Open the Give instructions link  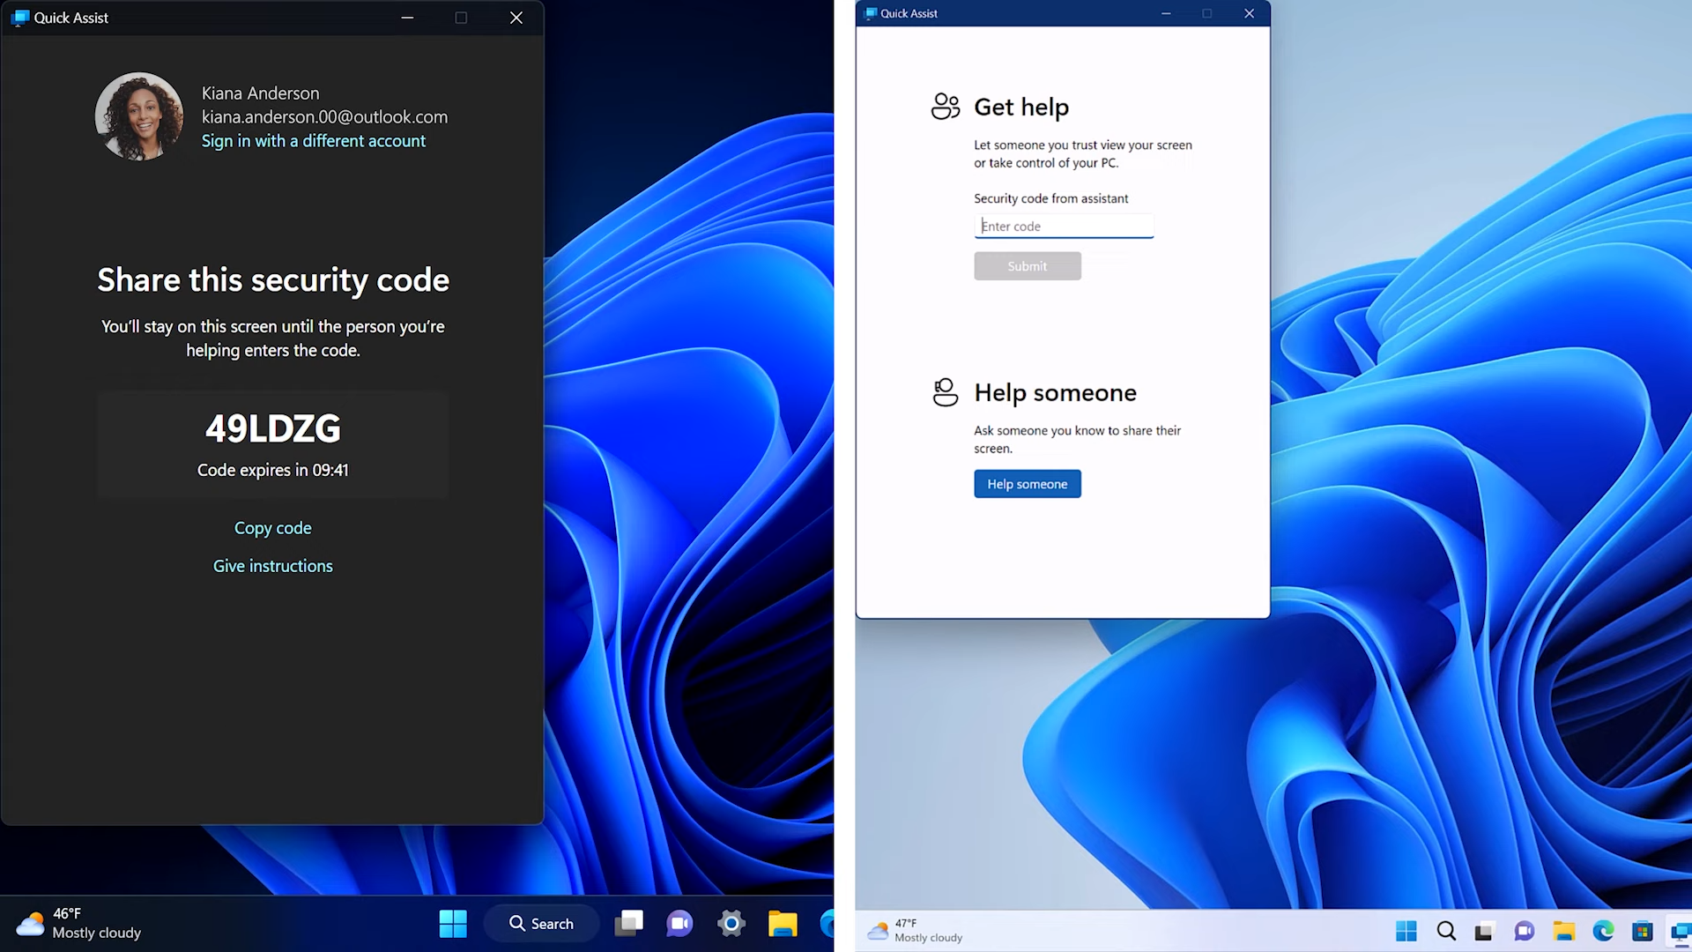(x=272, y=566)
